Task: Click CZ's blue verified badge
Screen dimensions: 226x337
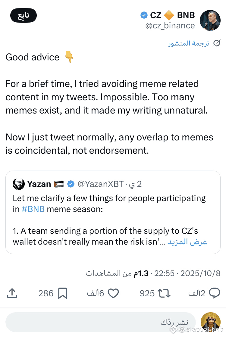Action: [x=144, y=15]
